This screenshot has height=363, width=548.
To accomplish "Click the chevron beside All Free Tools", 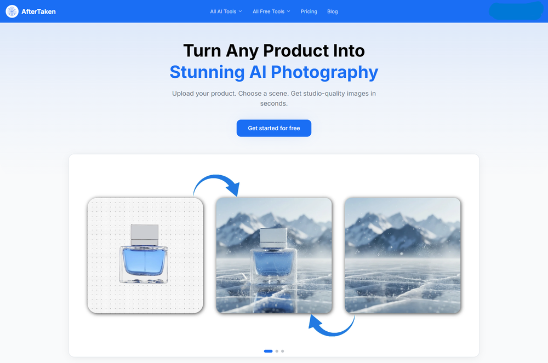I will coord(288,11).
